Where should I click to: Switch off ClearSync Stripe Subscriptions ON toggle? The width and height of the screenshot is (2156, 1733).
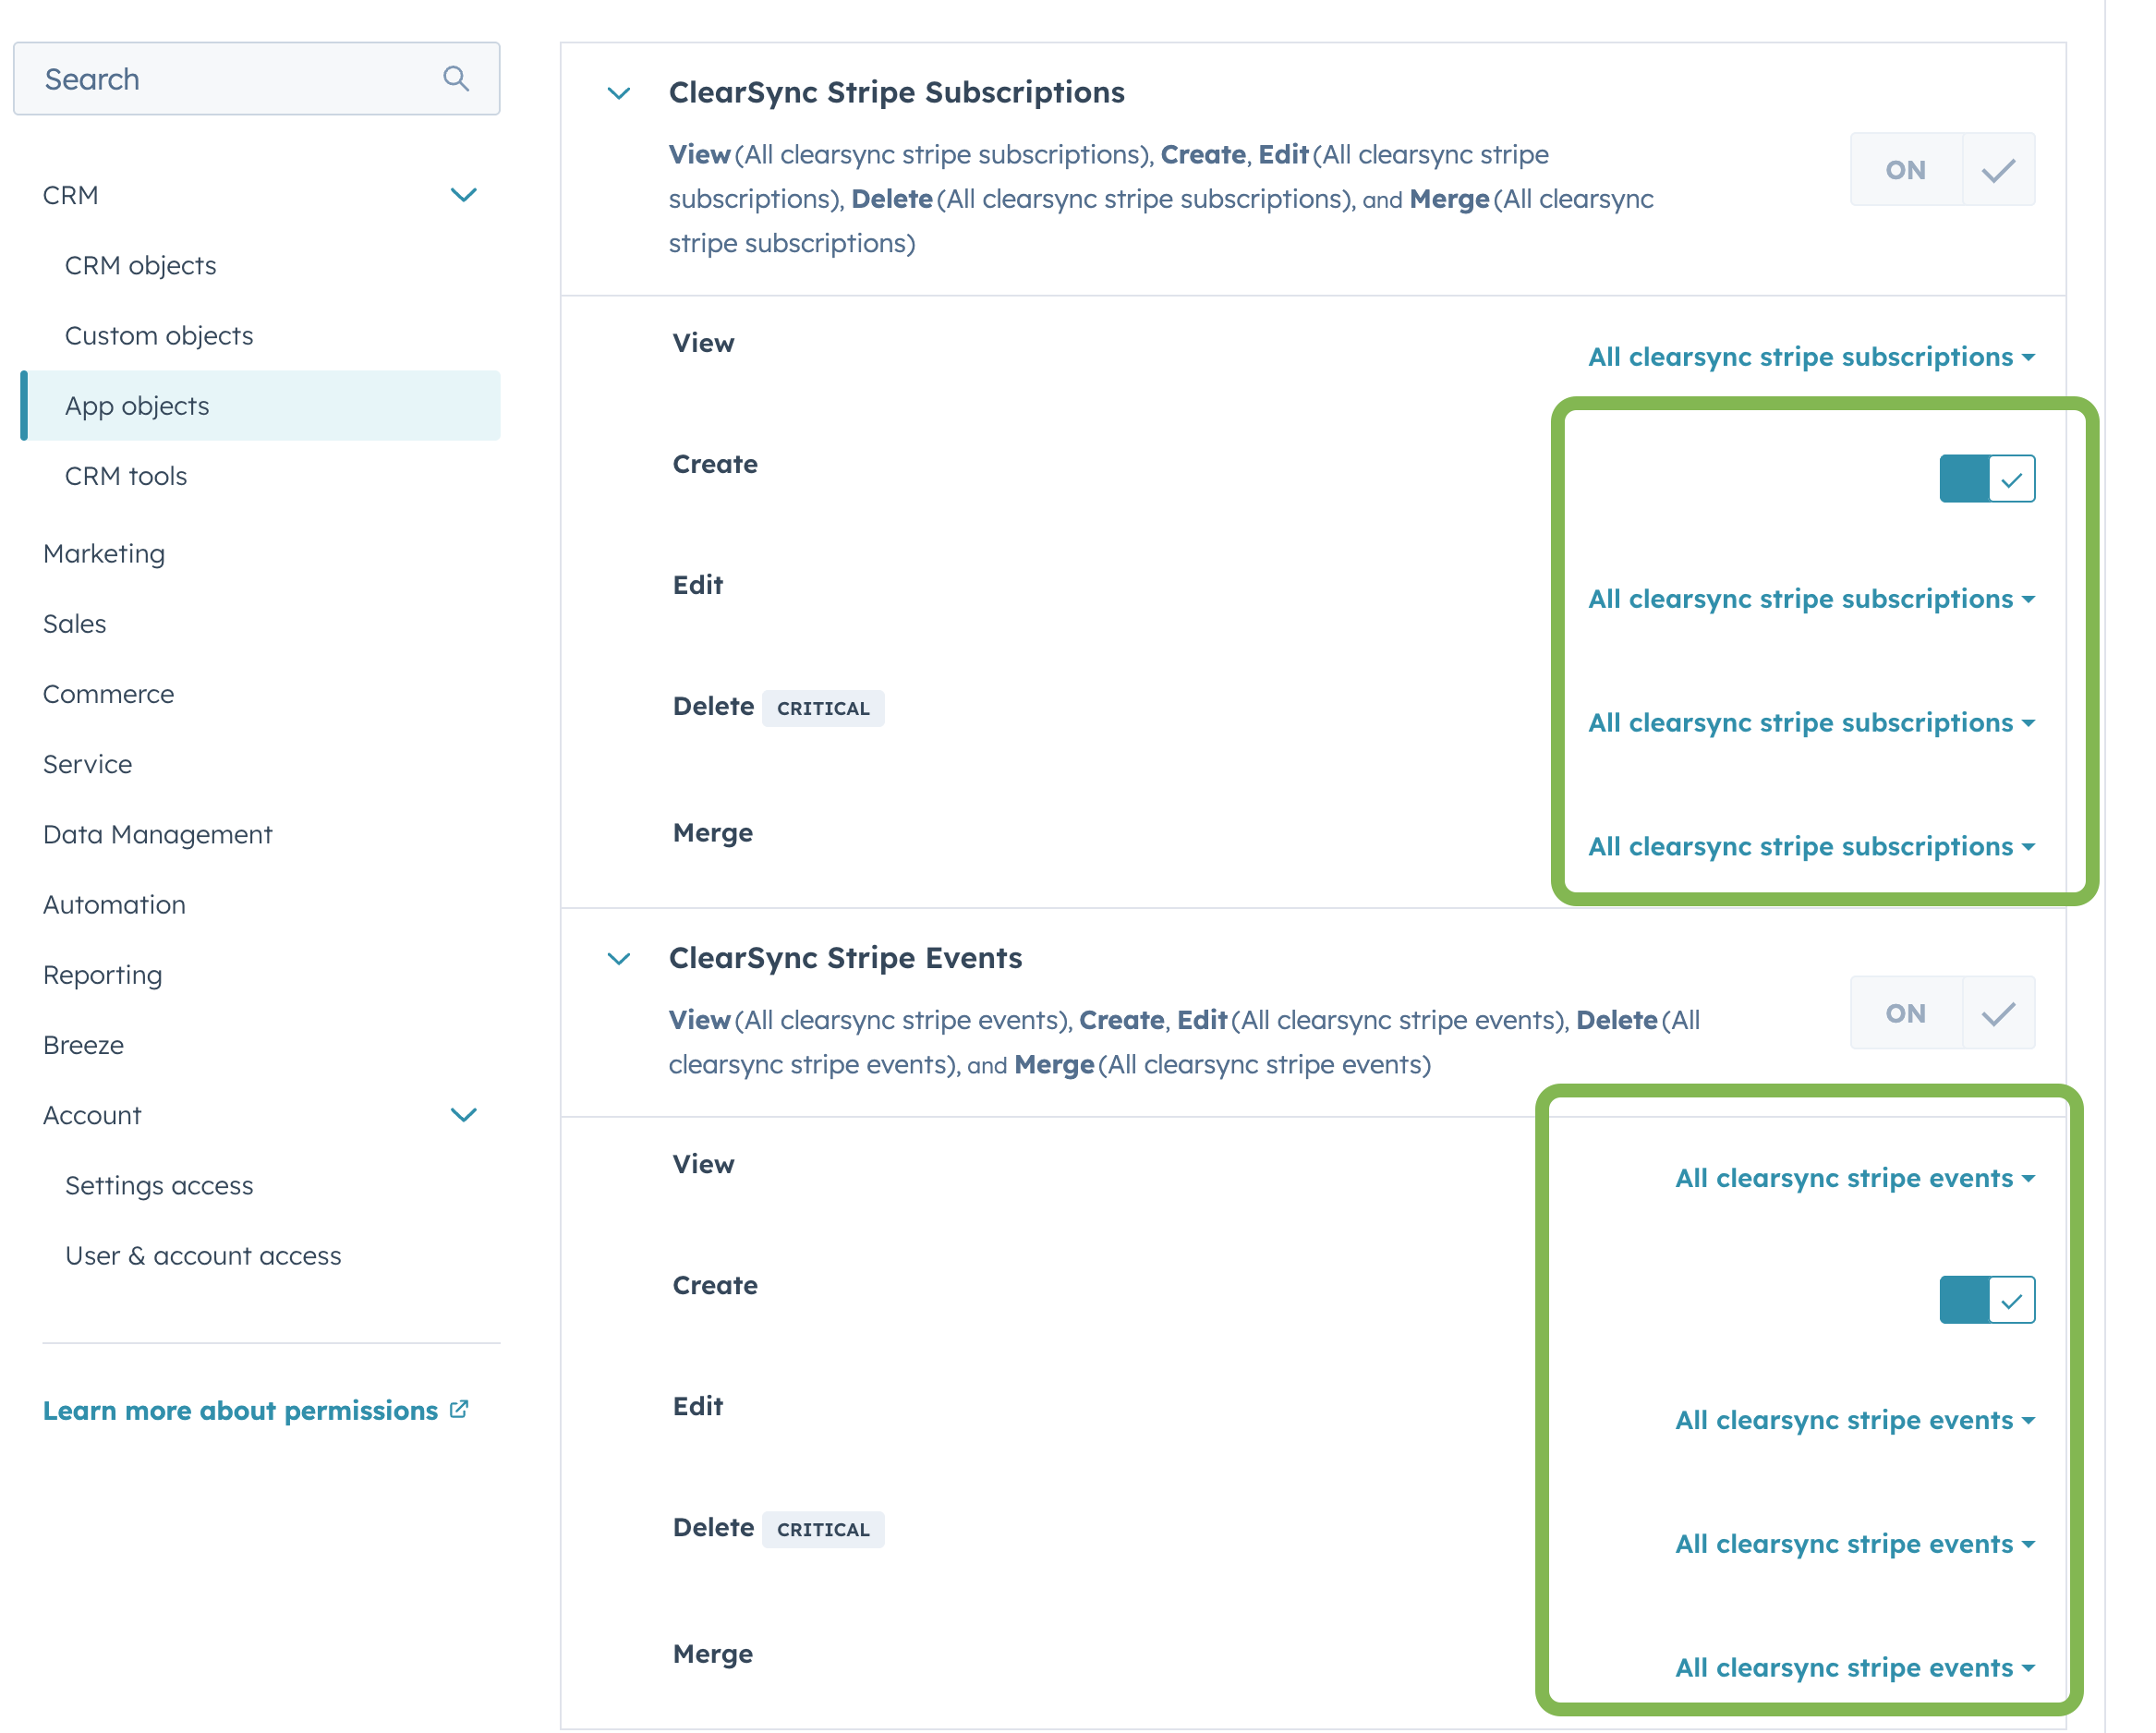[x=1941, y=170]
